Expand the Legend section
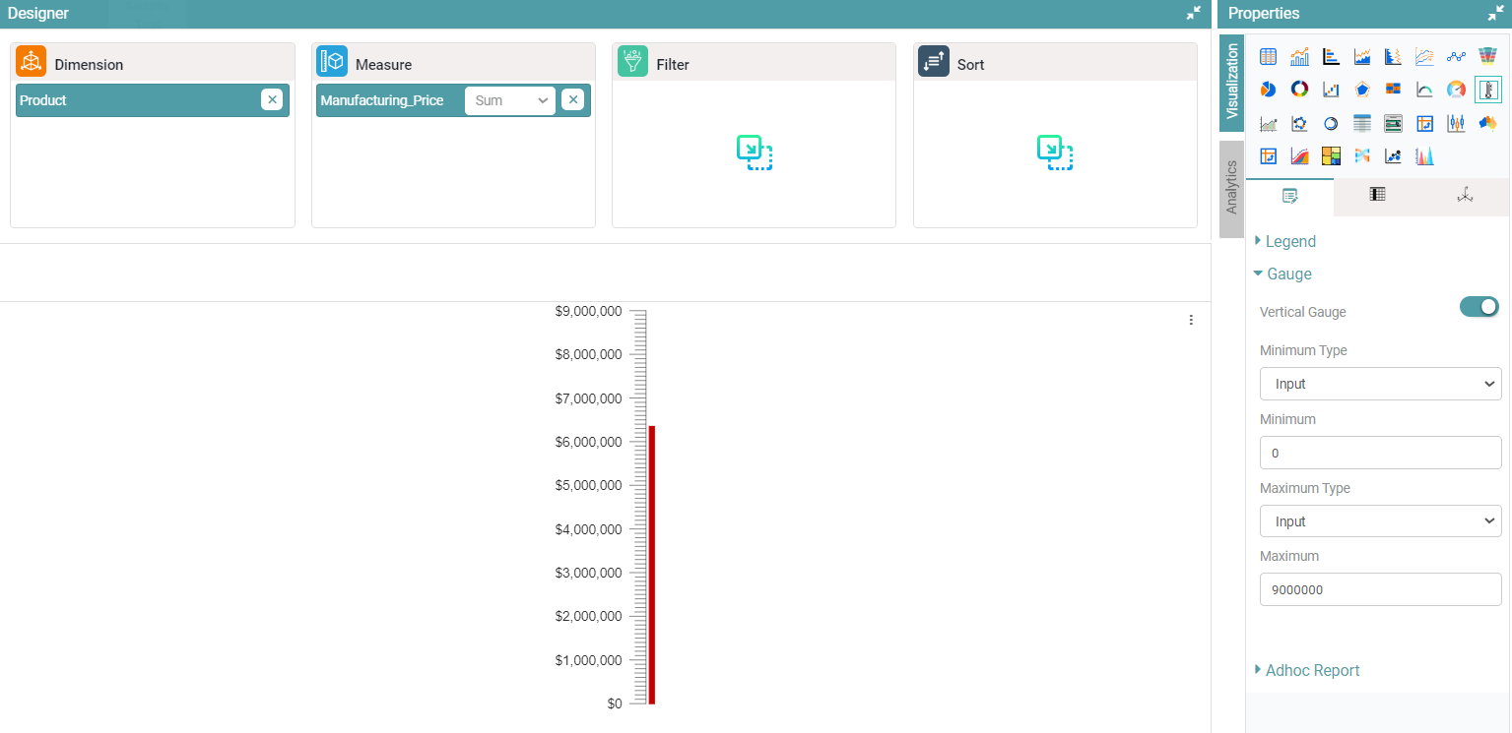 [1289, 241]
